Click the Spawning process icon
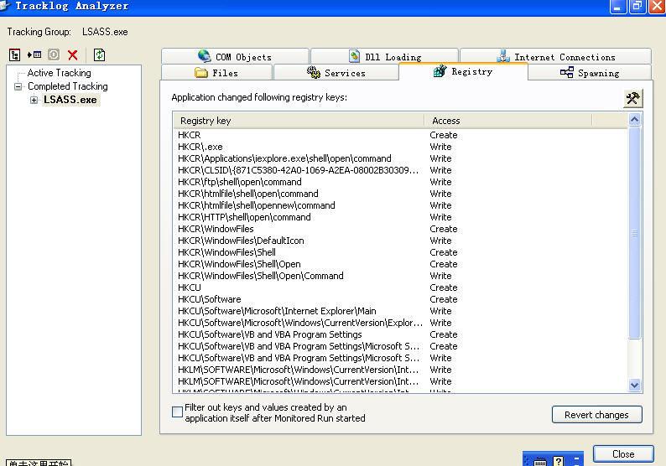 (567, 73)
